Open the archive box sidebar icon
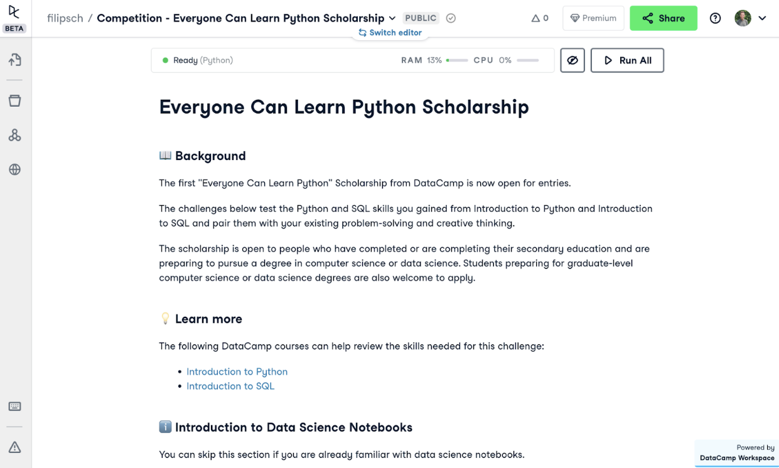779x468 pixels. (15, 100)
